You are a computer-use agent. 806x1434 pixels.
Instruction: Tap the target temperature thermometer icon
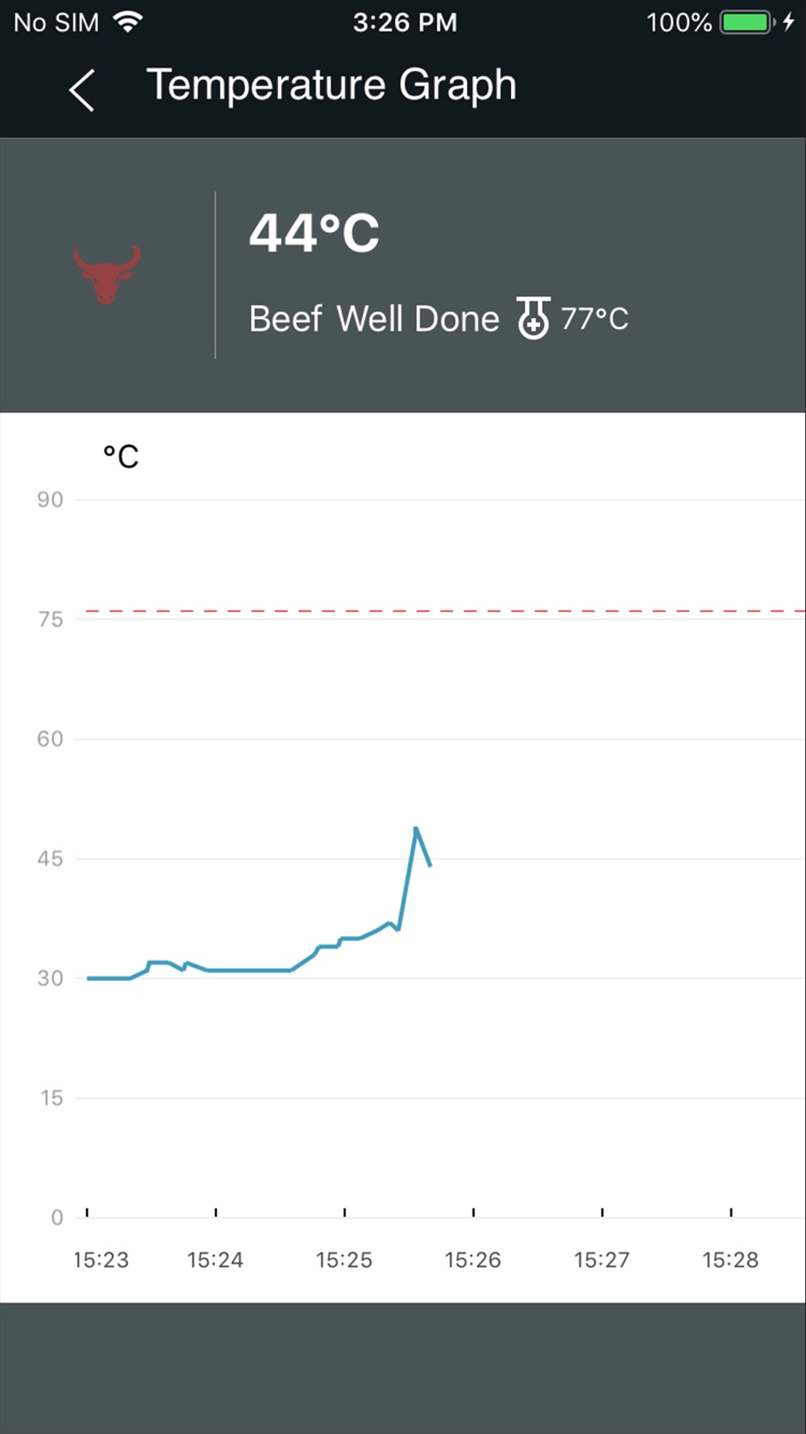[533, 318]
